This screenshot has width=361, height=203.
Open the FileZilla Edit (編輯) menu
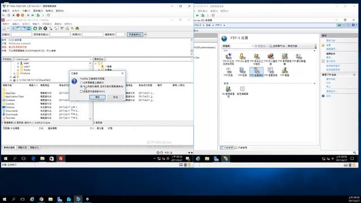pos(16,24)
